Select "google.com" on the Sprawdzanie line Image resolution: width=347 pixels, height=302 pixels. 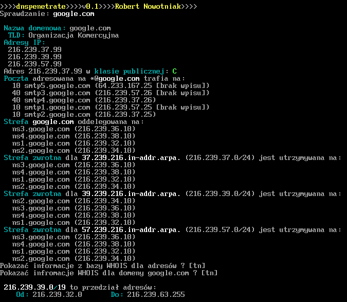(x=74, y=14)
